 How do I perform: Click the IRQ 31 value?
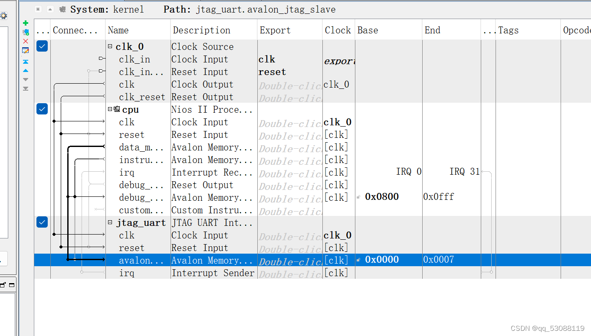(465, 172)
